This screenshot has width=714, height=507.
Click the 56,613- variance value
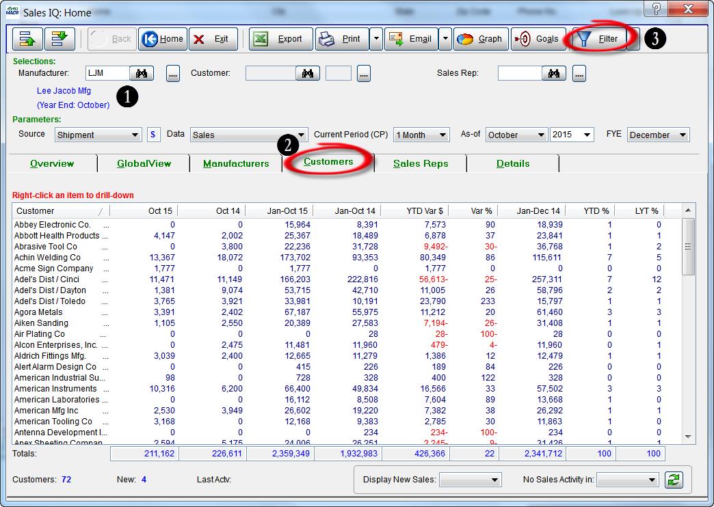[x=434, y=279]
